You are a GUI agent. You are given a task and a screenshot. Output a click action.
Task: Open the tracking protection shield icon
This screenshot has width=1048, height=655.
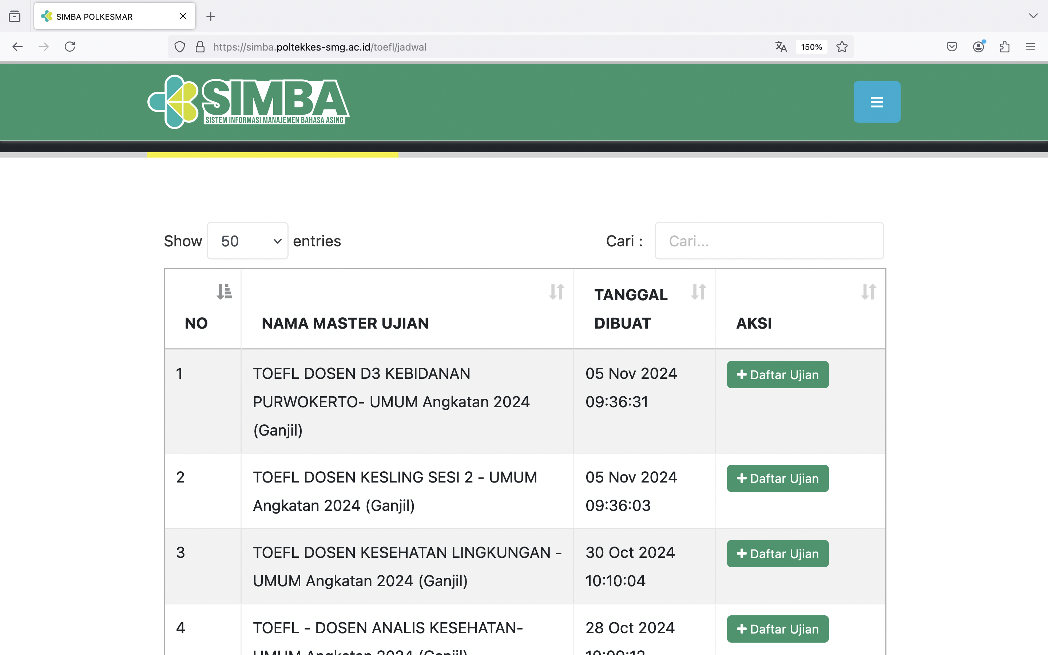180,47
